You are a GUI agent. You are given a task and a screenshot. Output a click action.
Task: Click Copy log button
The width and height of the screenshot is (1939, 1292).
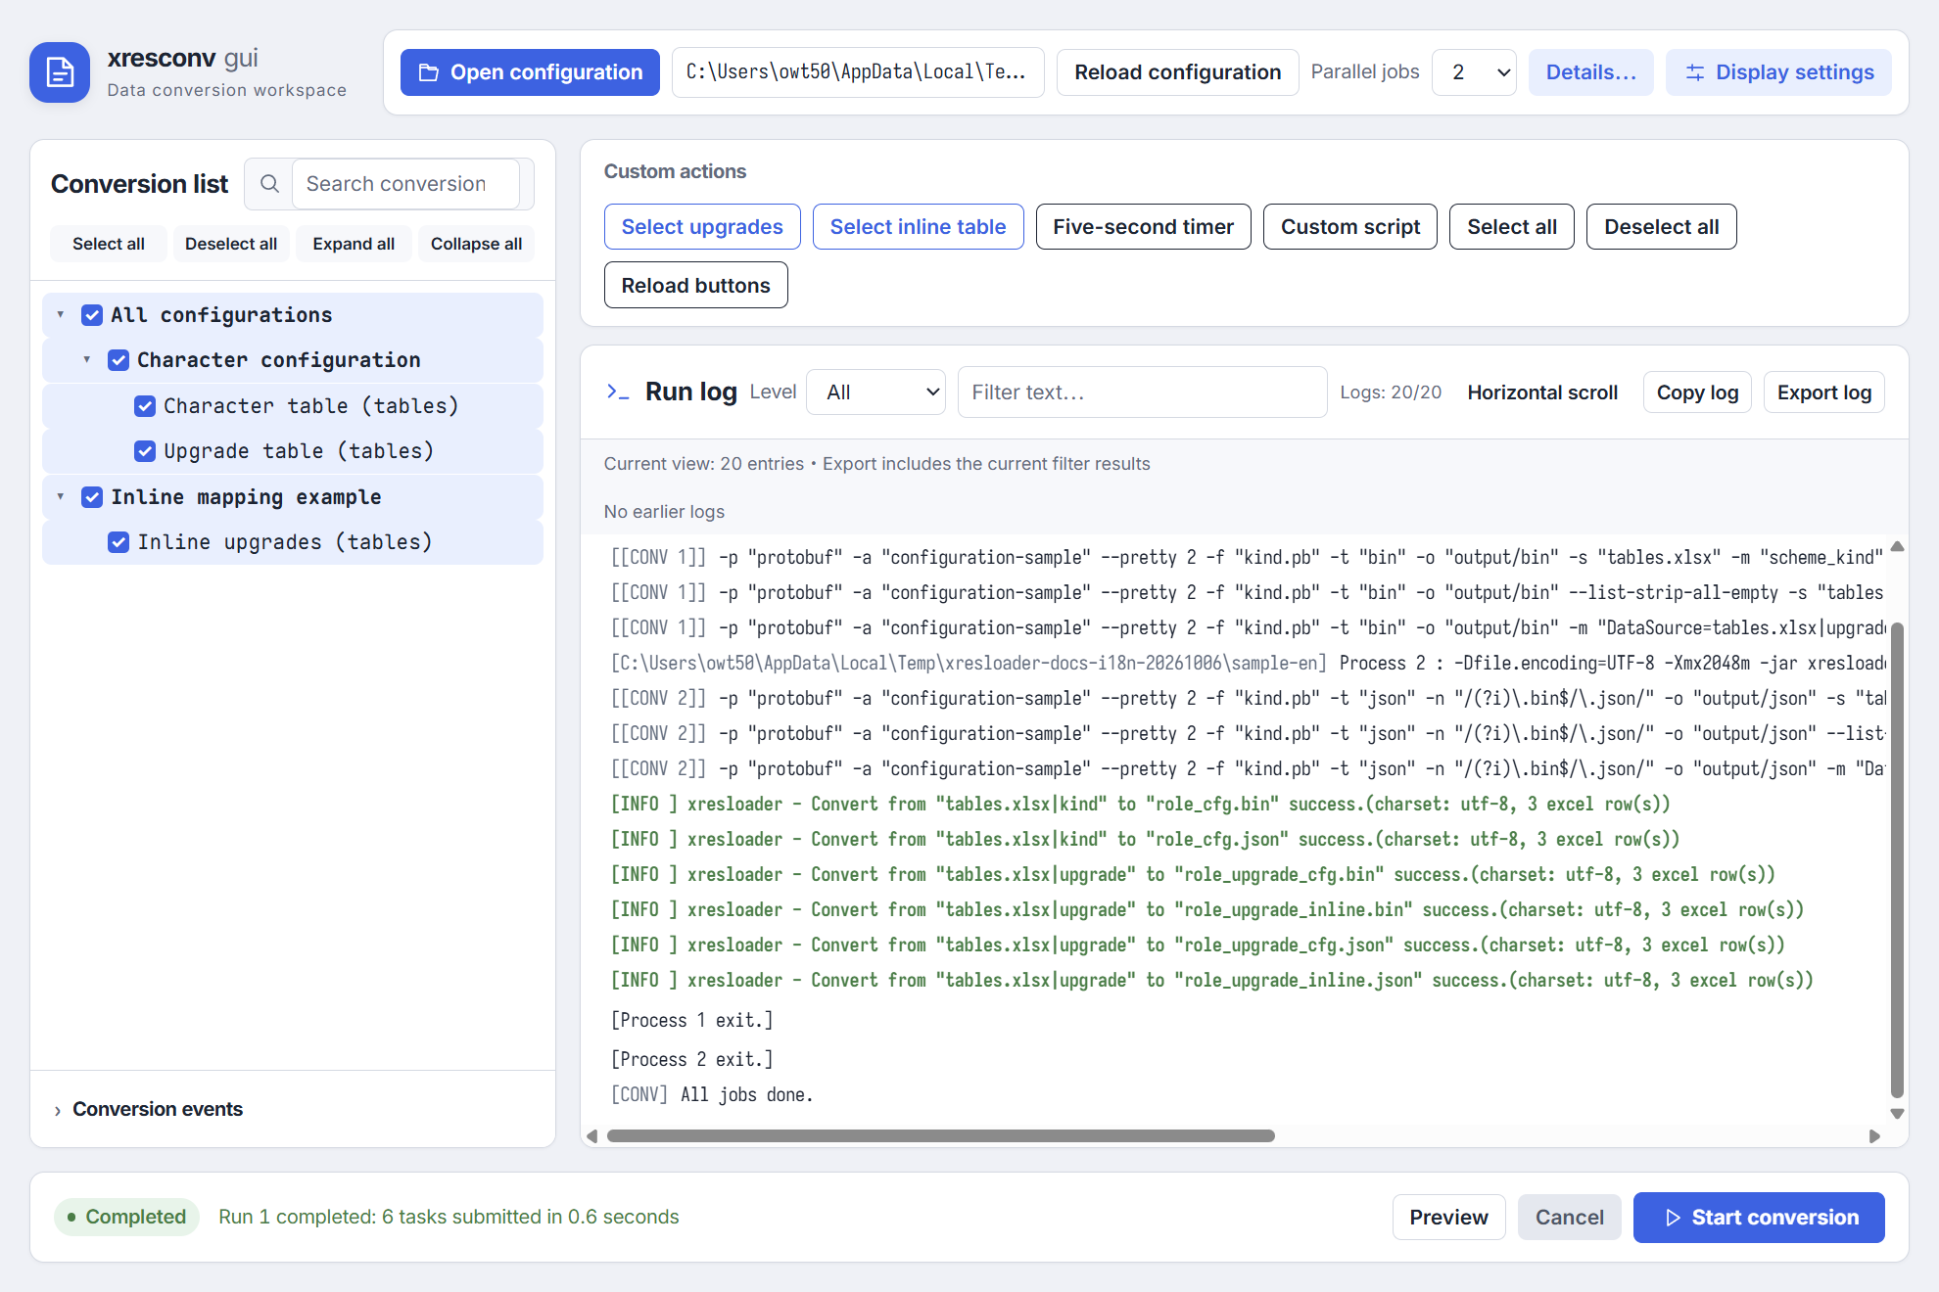[1697, 392]
